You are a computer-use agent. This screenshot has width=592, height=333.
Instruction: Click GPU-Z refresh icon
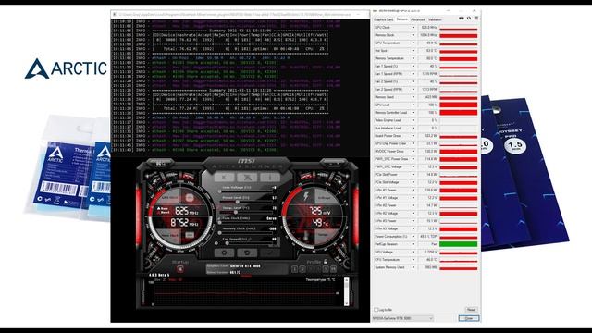(x=469, y=18)
